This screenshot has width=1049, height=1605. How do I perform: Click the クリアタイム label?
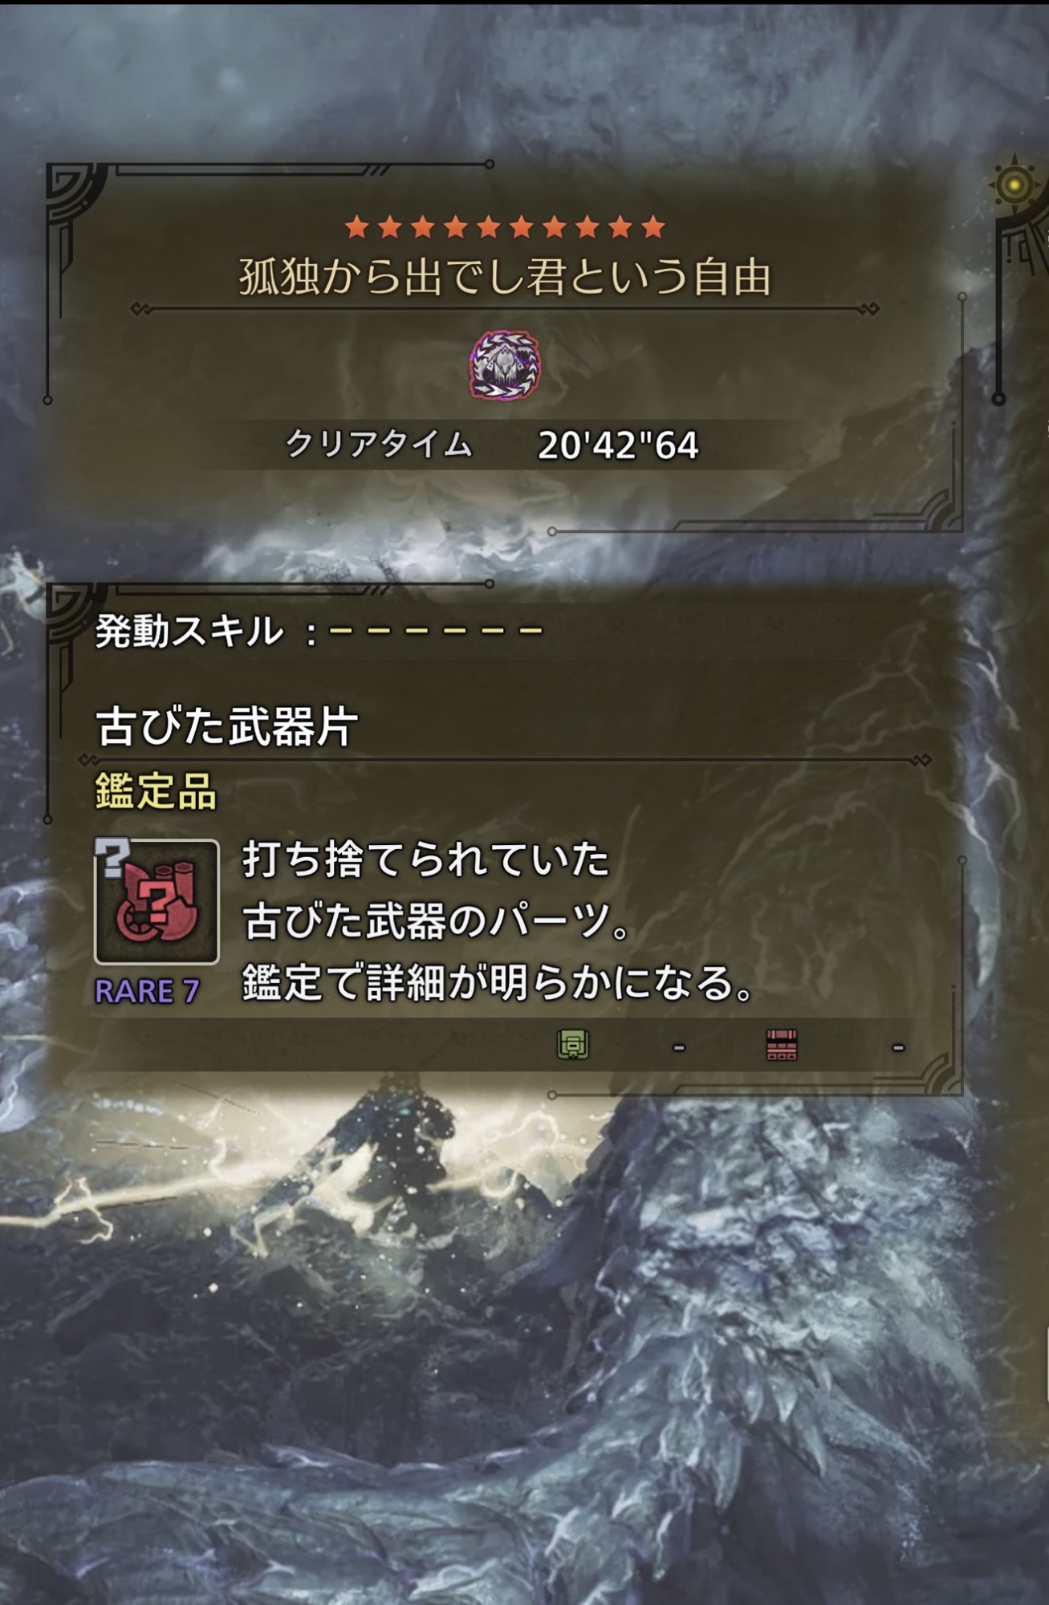pyautogui.click(x=380, y=444)
